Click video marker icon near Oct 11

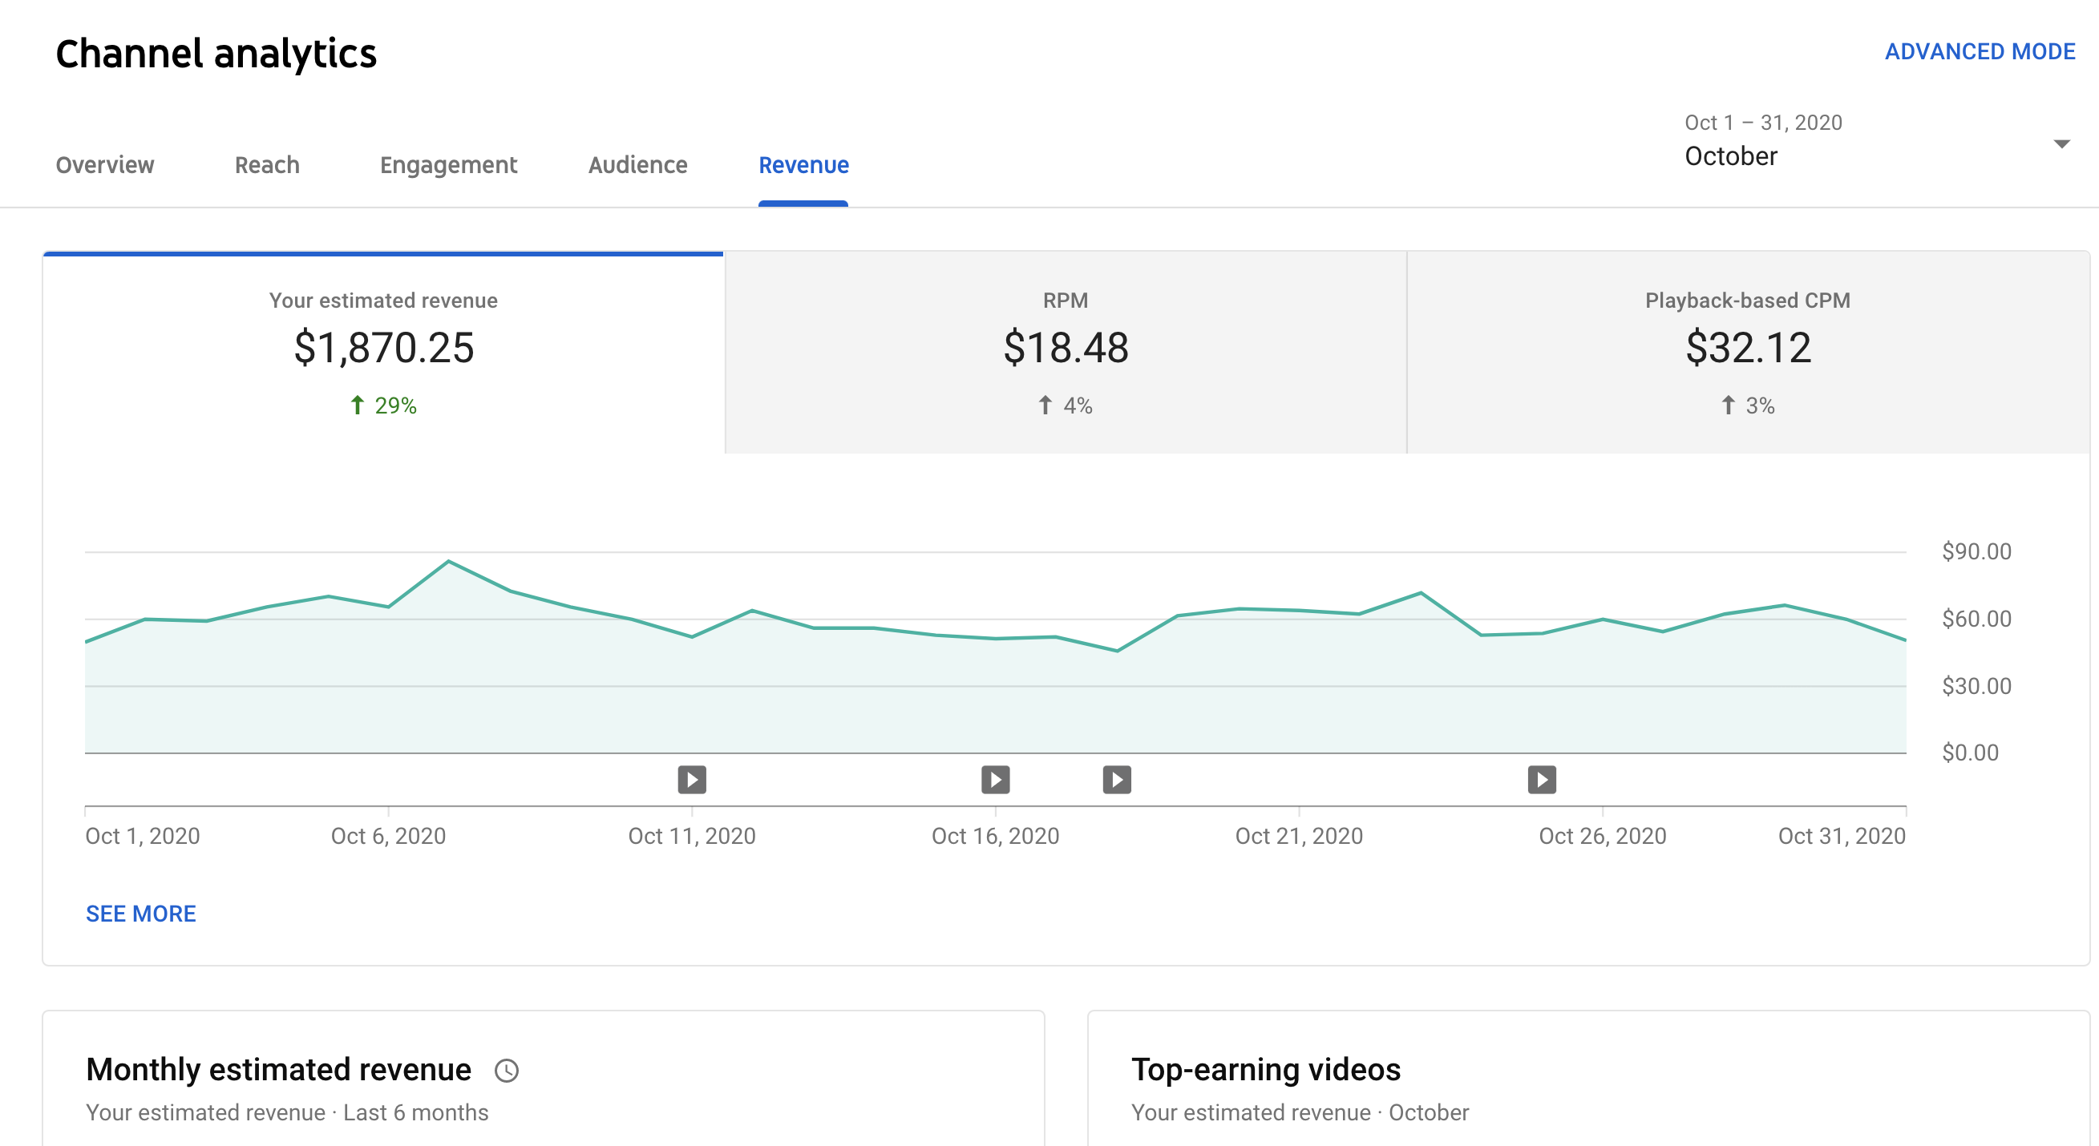pos(692,780)
